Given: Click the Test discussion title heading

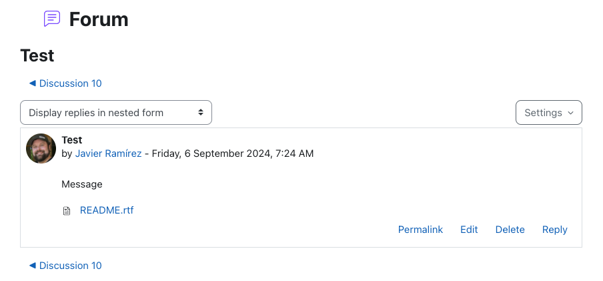Looking at the screenshot, I should coord(37,55).
